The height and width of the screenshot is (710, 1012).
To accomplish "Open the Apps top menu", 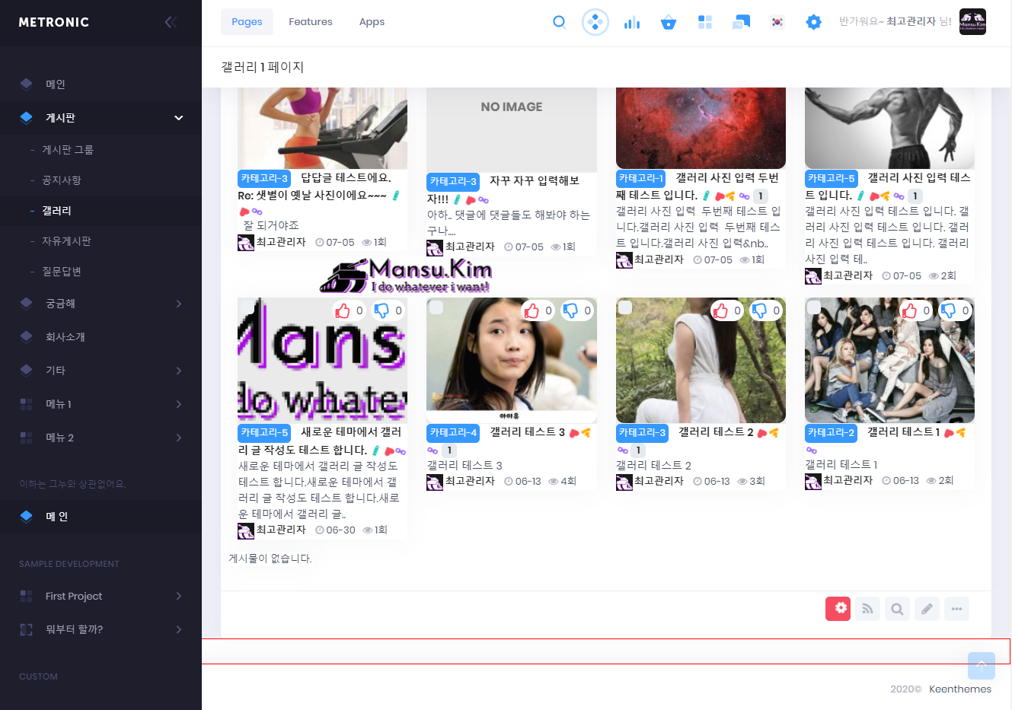I will point(372,22).
